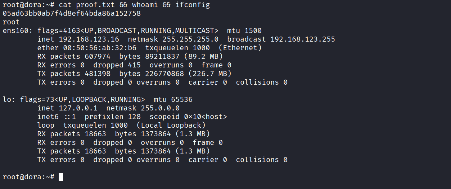Screen dimensions: 451x189
Task: Click the proof.txt hash value line
Action: [x=72, y=14]
